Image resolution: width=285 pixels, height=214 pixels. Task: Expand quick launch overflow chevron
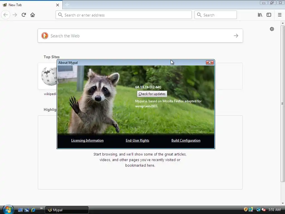pos(41,208)
